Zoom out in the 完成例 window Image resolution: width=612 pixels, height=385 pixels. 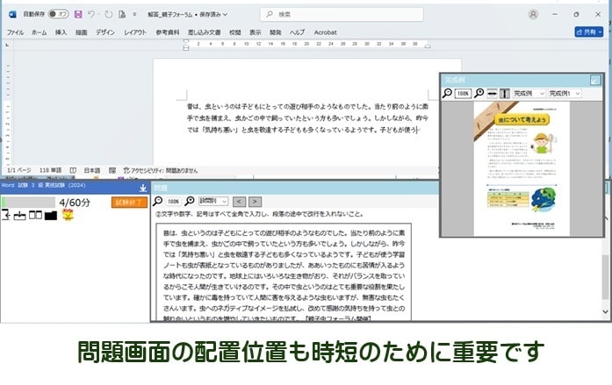[447, 93]
